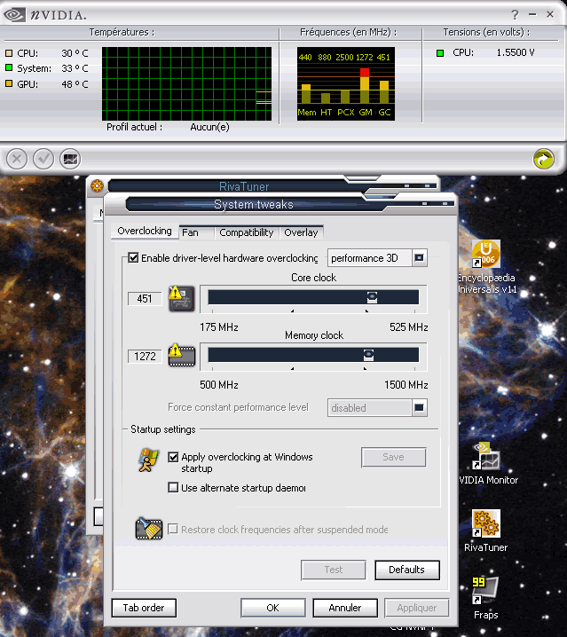Open the RivaTuner desktop shortcut
Image resolution: width=567 pixels, height=637 pixels.
pos(485,524)
